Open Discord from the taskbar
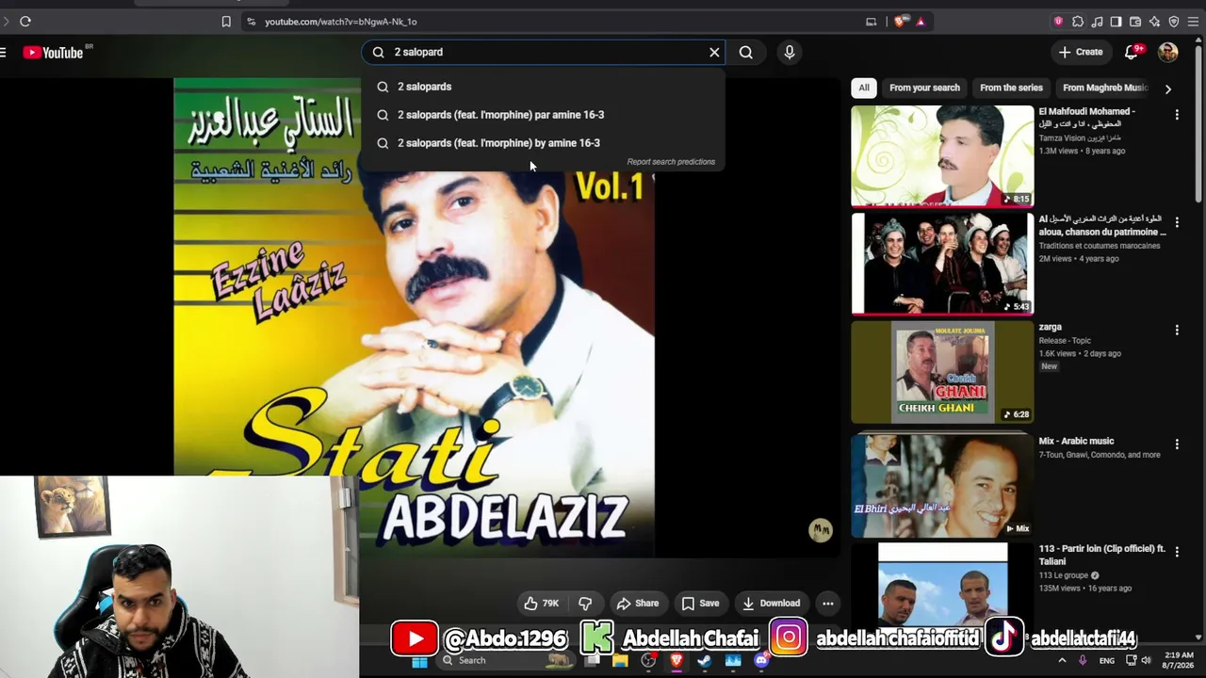The width and height of the screenshot is (1206, 678). pos(761,661)
